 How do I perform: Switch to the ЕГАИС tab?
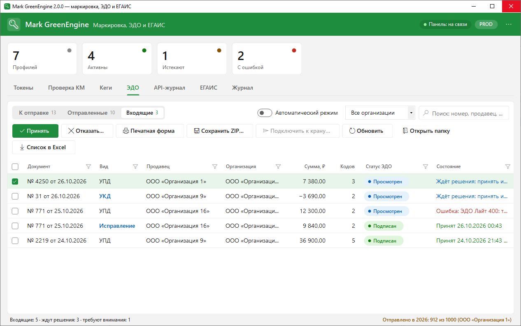click(209, 88)
